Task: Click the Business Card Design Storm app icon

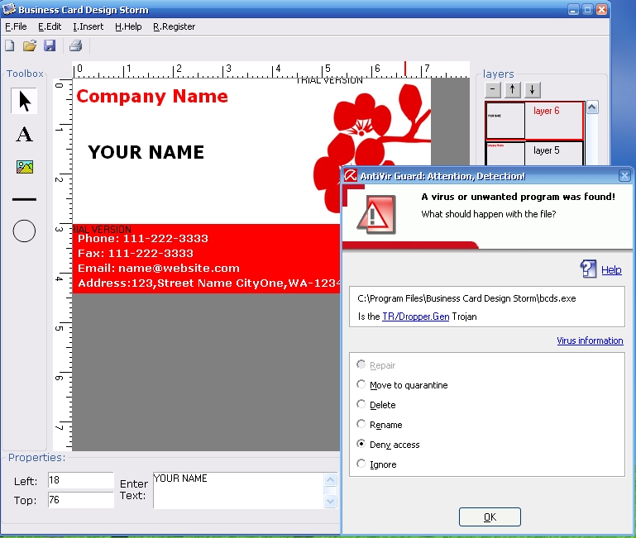Action: pyautogui.click(x=9, y=9)
